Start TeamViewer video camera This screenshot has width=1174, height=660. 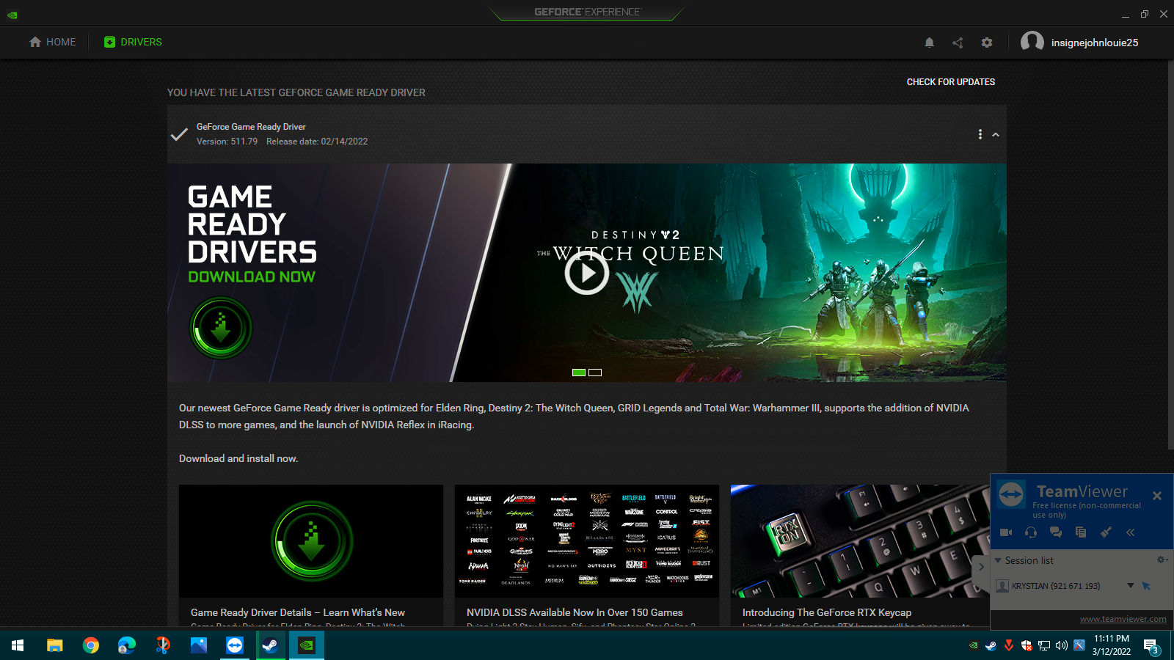click(1006, 532)
